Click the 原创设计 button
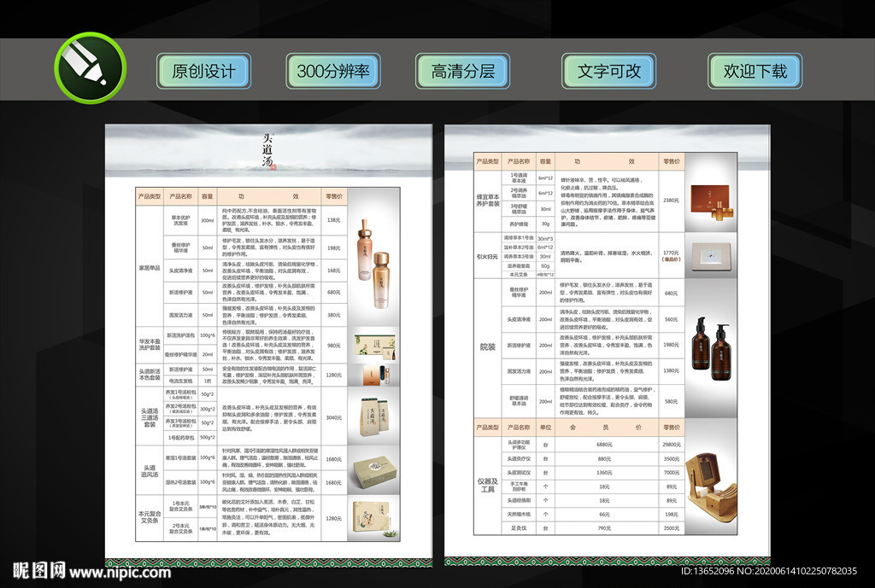This screenshot has height=588, width=875. pyautogui.click(x=203, y=71)
